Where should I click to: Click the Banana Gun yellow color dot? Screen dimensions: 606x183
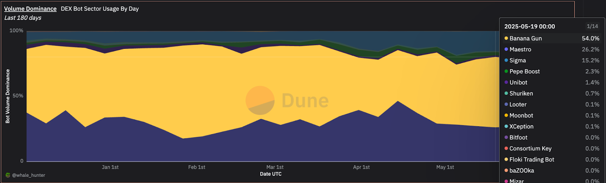pyautogui.click(x=506, y=38)
